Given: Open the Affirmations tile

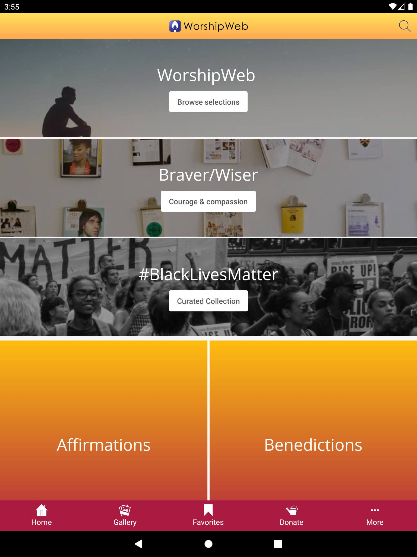Looking at the screenshot, I should click(x=104, y=420).
